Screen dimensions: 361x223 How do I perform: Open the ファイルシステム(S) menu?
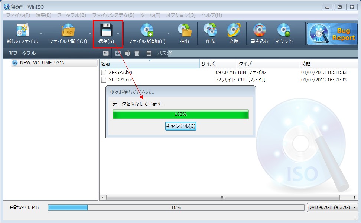[x=113, y=15]
